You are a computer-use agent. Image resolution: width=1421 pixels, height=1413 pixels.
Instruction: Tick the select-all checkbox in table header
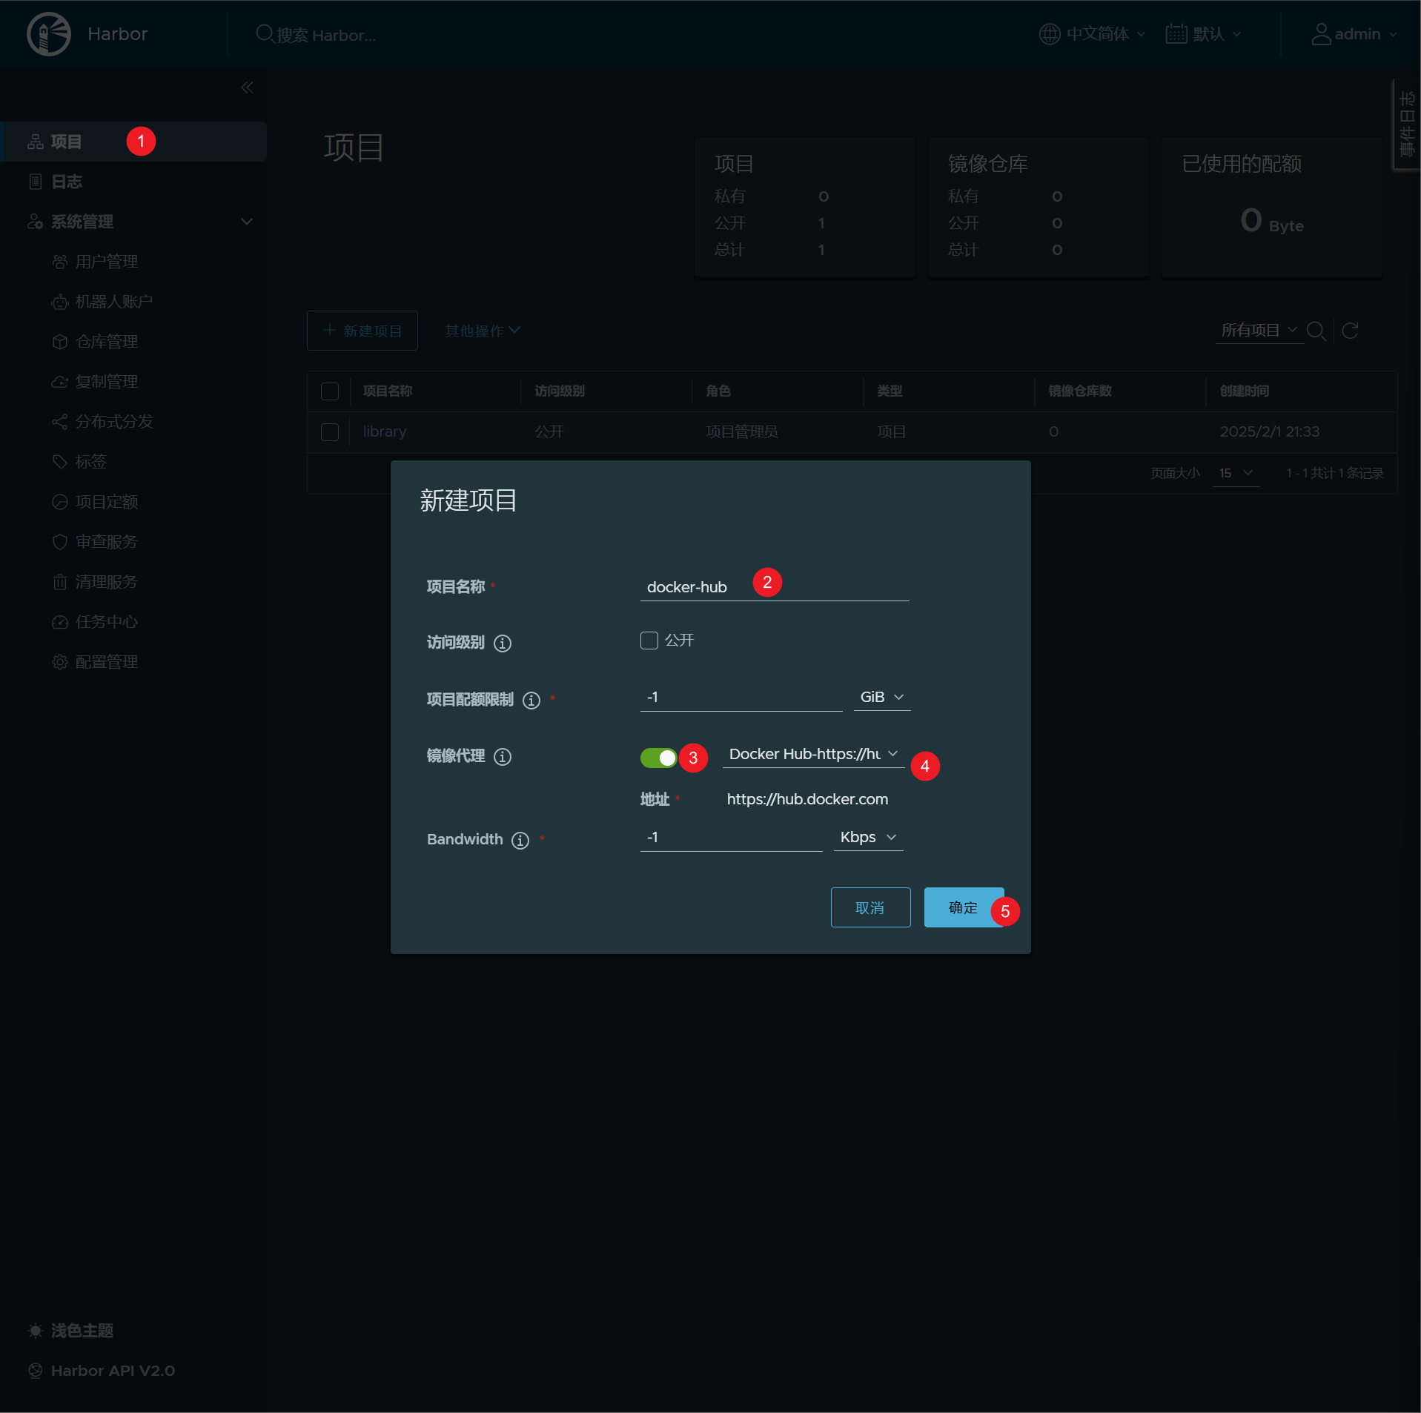330,391
